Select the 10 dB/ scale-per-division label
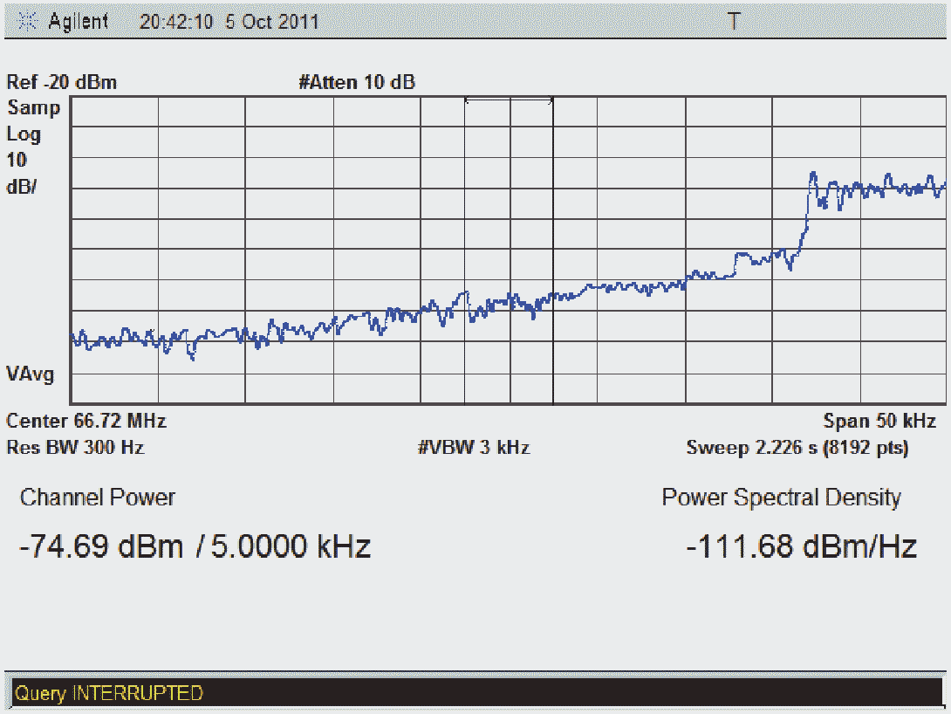Image resolution: width=951 pixels, height=714 pixels. click(21, 173)
